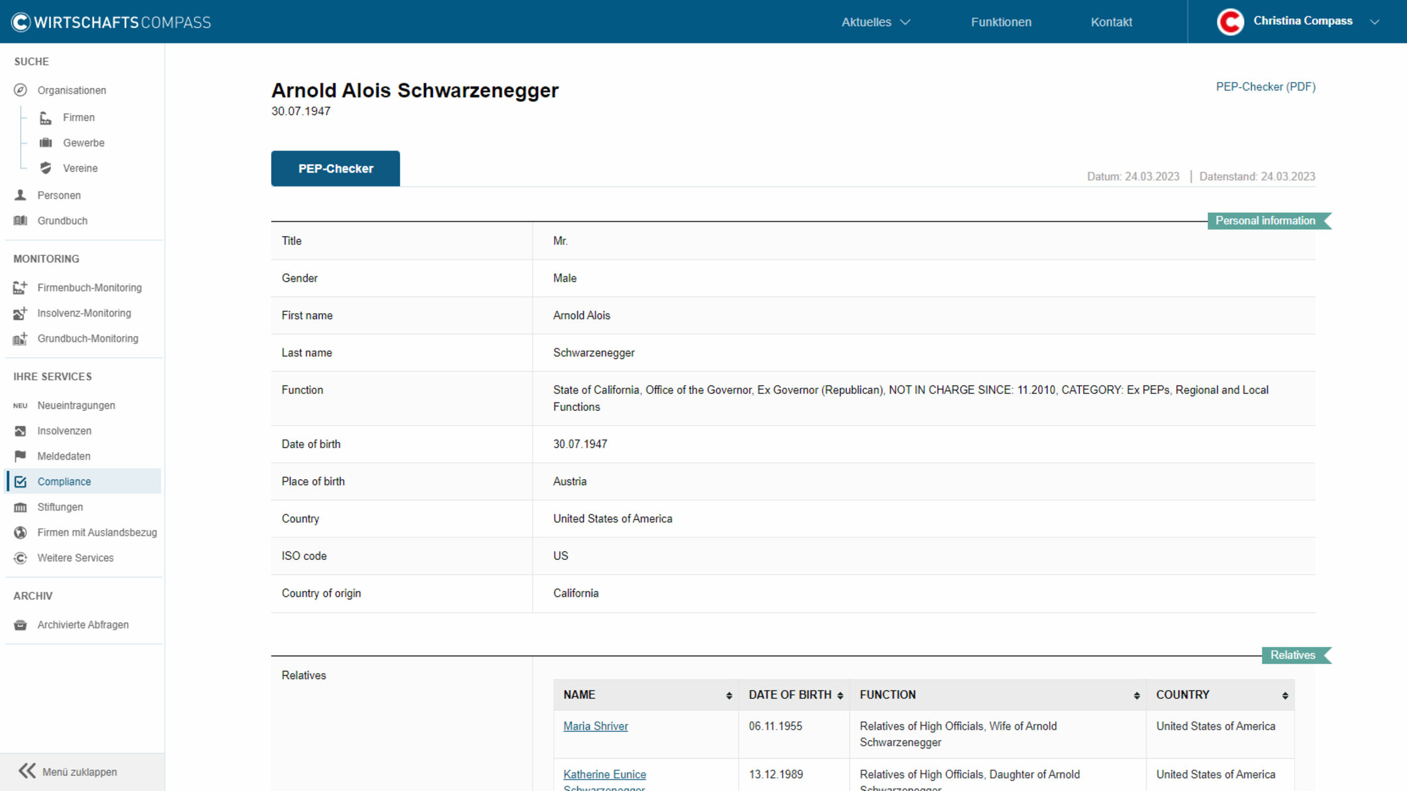Sort relatives by Date of Birth arrows
This screenshot has width=1407, height=791.
pyautogui.click(x=840, y=695)
